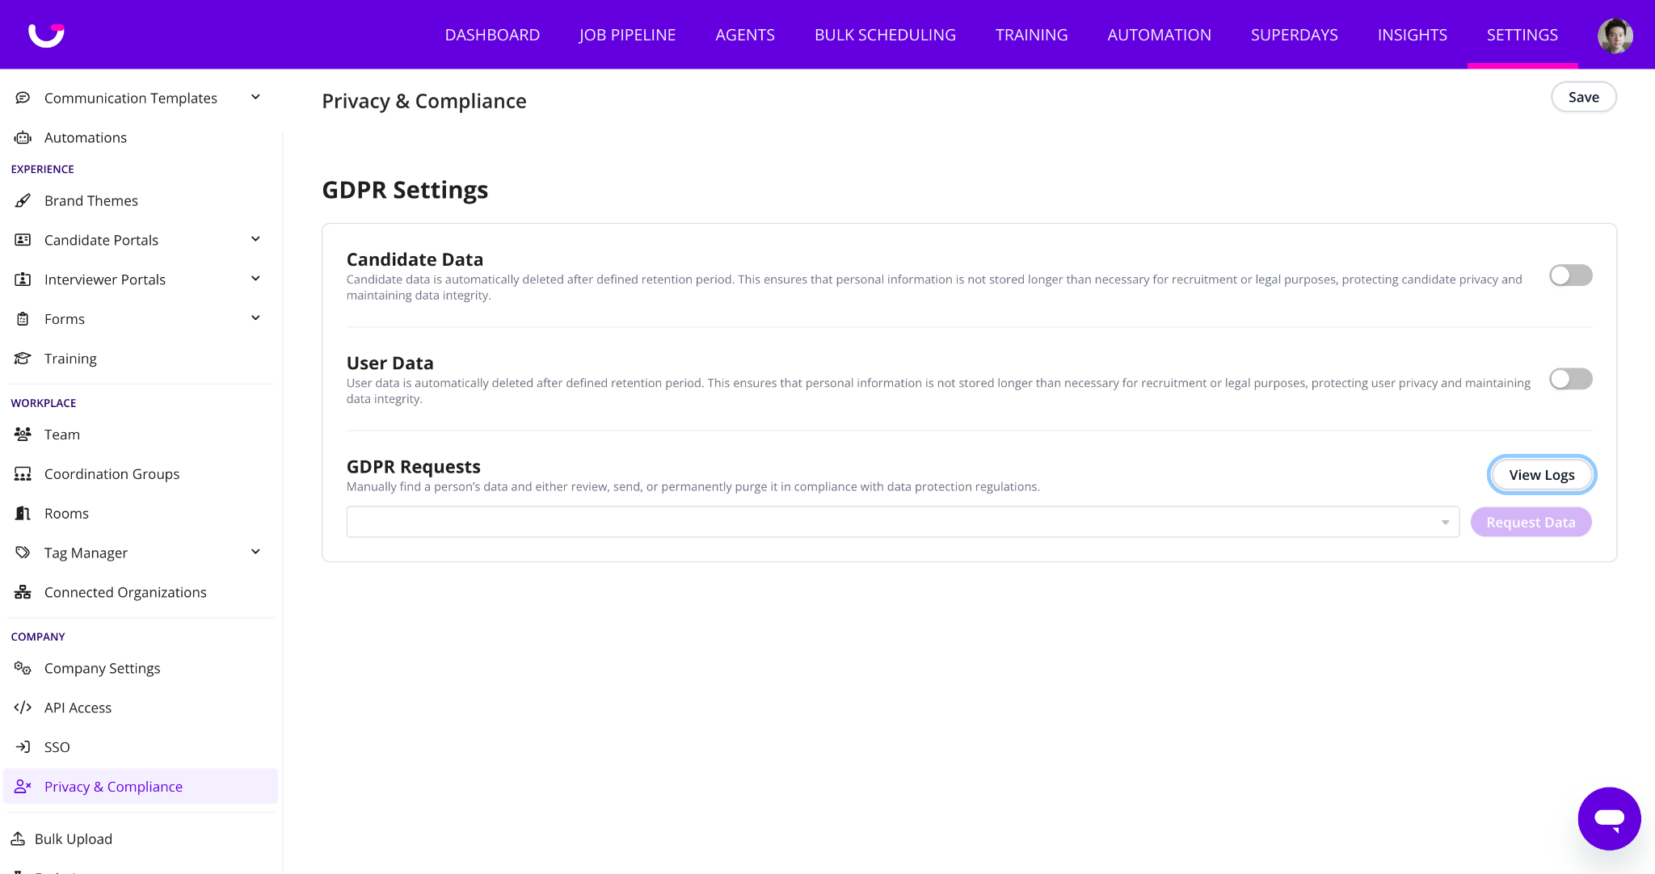
Task: Open the user profile avatar
Action: pyautogui.click(x=1615, y=36)
